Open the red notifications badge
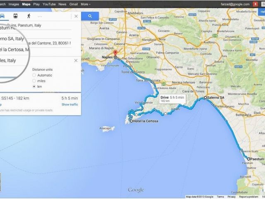265x199 pixels. [255, 4]
